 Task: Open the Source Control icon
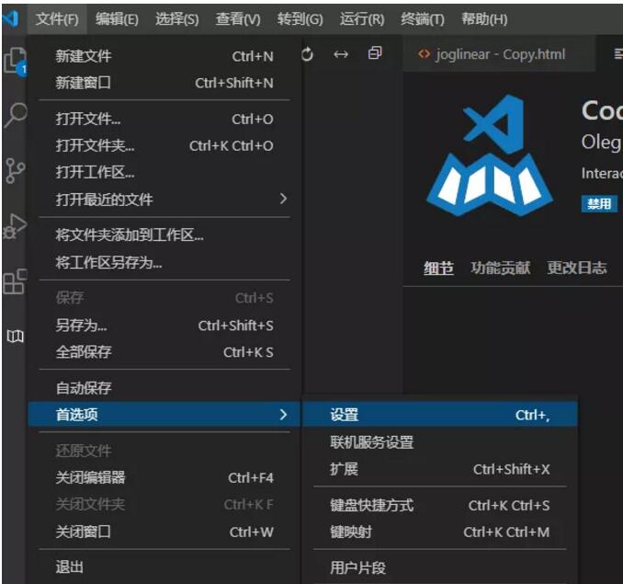coord(15,170)
